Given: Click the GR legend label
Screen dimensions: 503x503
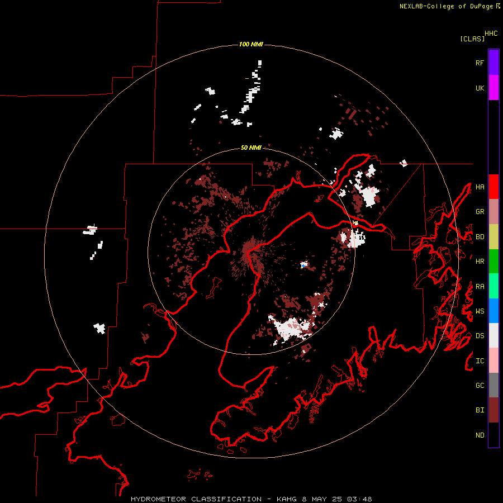Looking at the screenshot, I should coord(480,212).
